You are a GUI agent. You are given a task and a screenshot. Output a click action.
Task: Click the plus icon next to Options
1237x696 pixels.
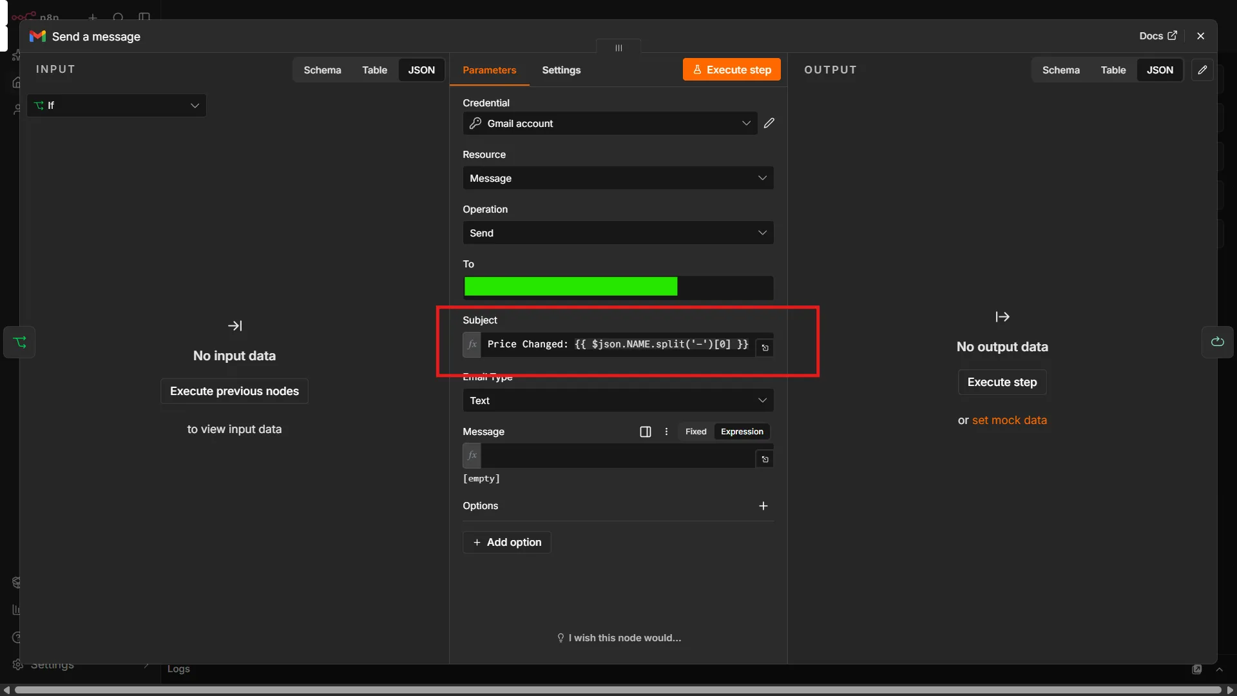tap(763, 506)
